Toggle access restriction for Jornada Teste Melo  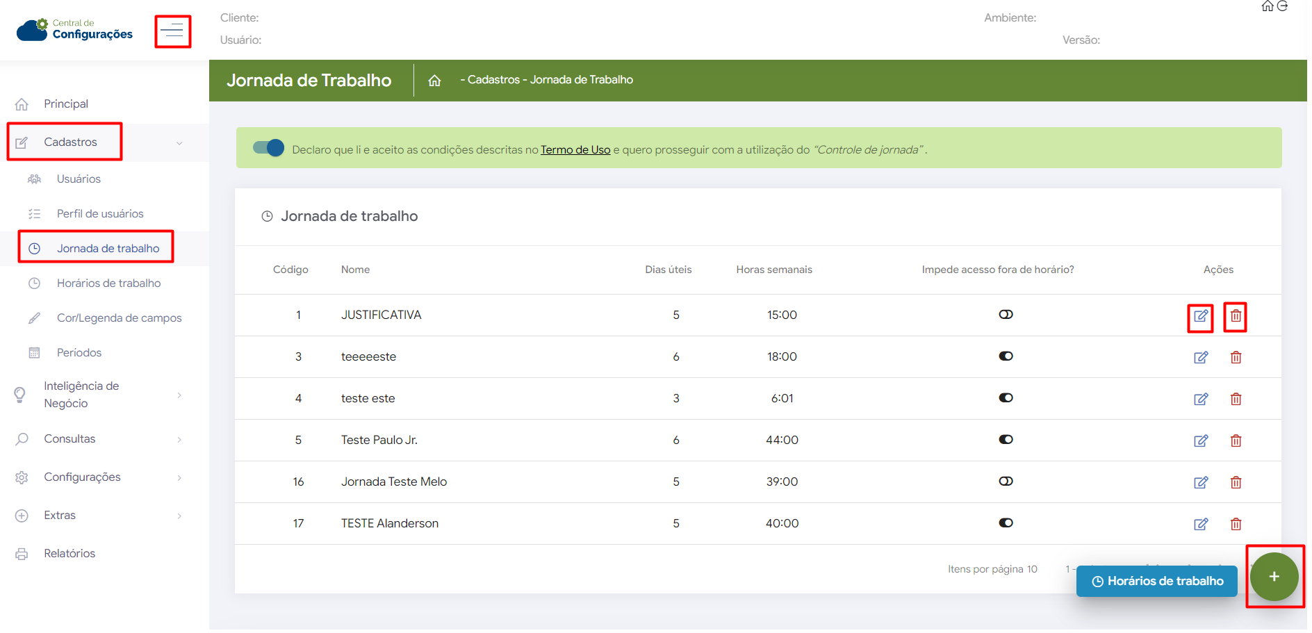coord(1006,482)
